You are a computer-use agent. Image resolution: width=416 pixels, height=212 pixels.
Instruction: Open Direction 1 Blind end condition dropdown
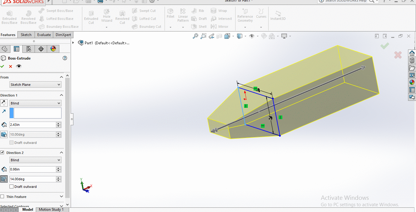coord(35,103)
